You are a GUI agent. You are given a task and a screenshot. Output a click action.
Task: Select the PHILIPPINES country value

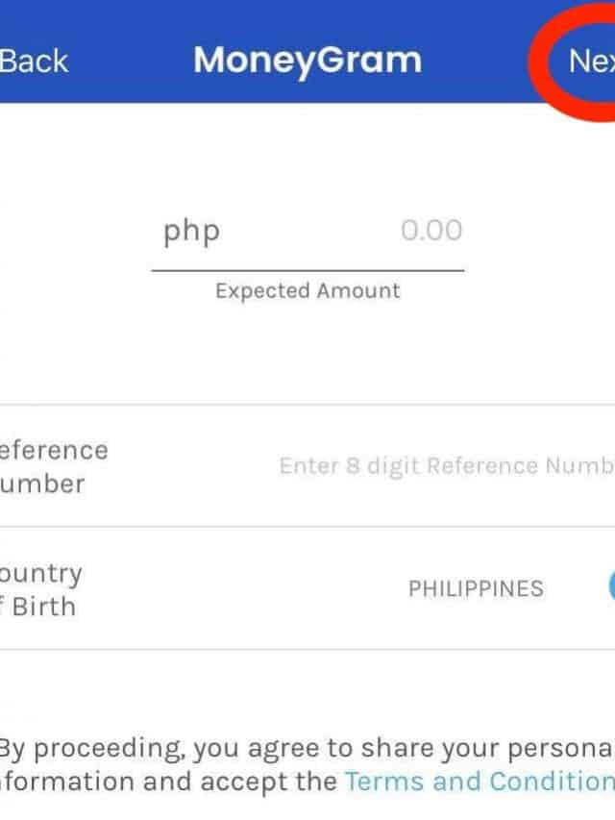point(476,588)
